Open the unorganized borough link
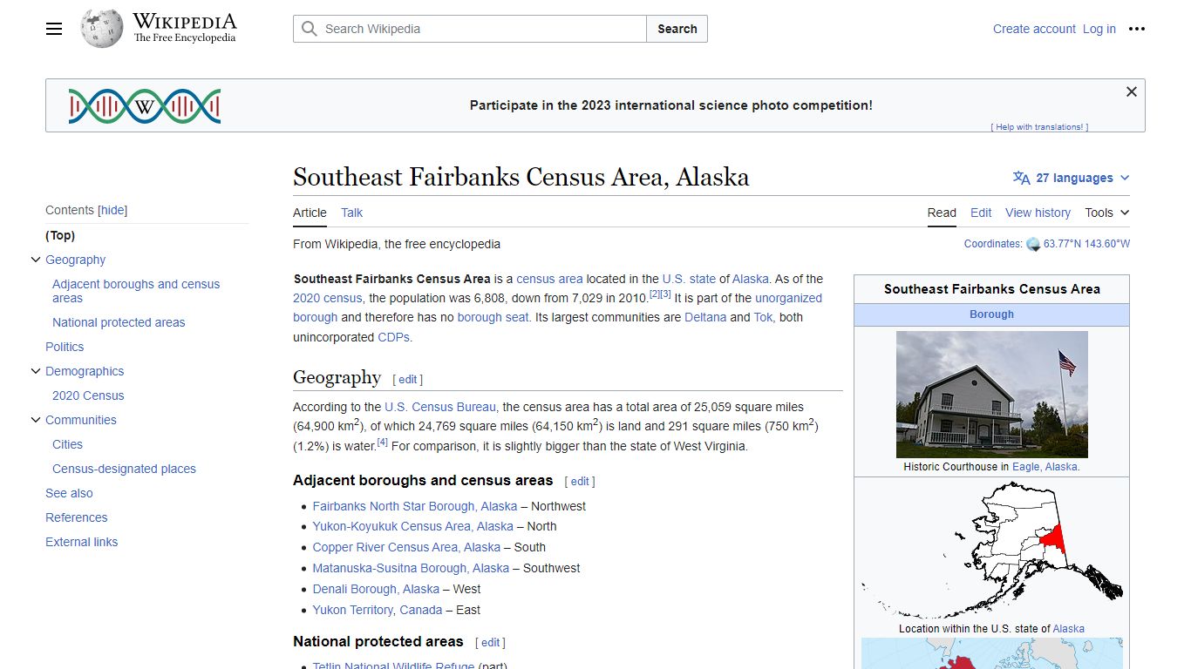The width and height of the screenshot is (1191, 669). pyautogui.click(x=557, y=307)
